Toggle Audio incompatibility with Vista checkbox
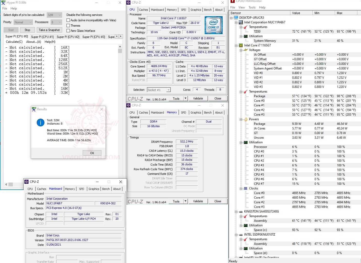The height and width of the screenshot is (263, 361). (68, 20)
